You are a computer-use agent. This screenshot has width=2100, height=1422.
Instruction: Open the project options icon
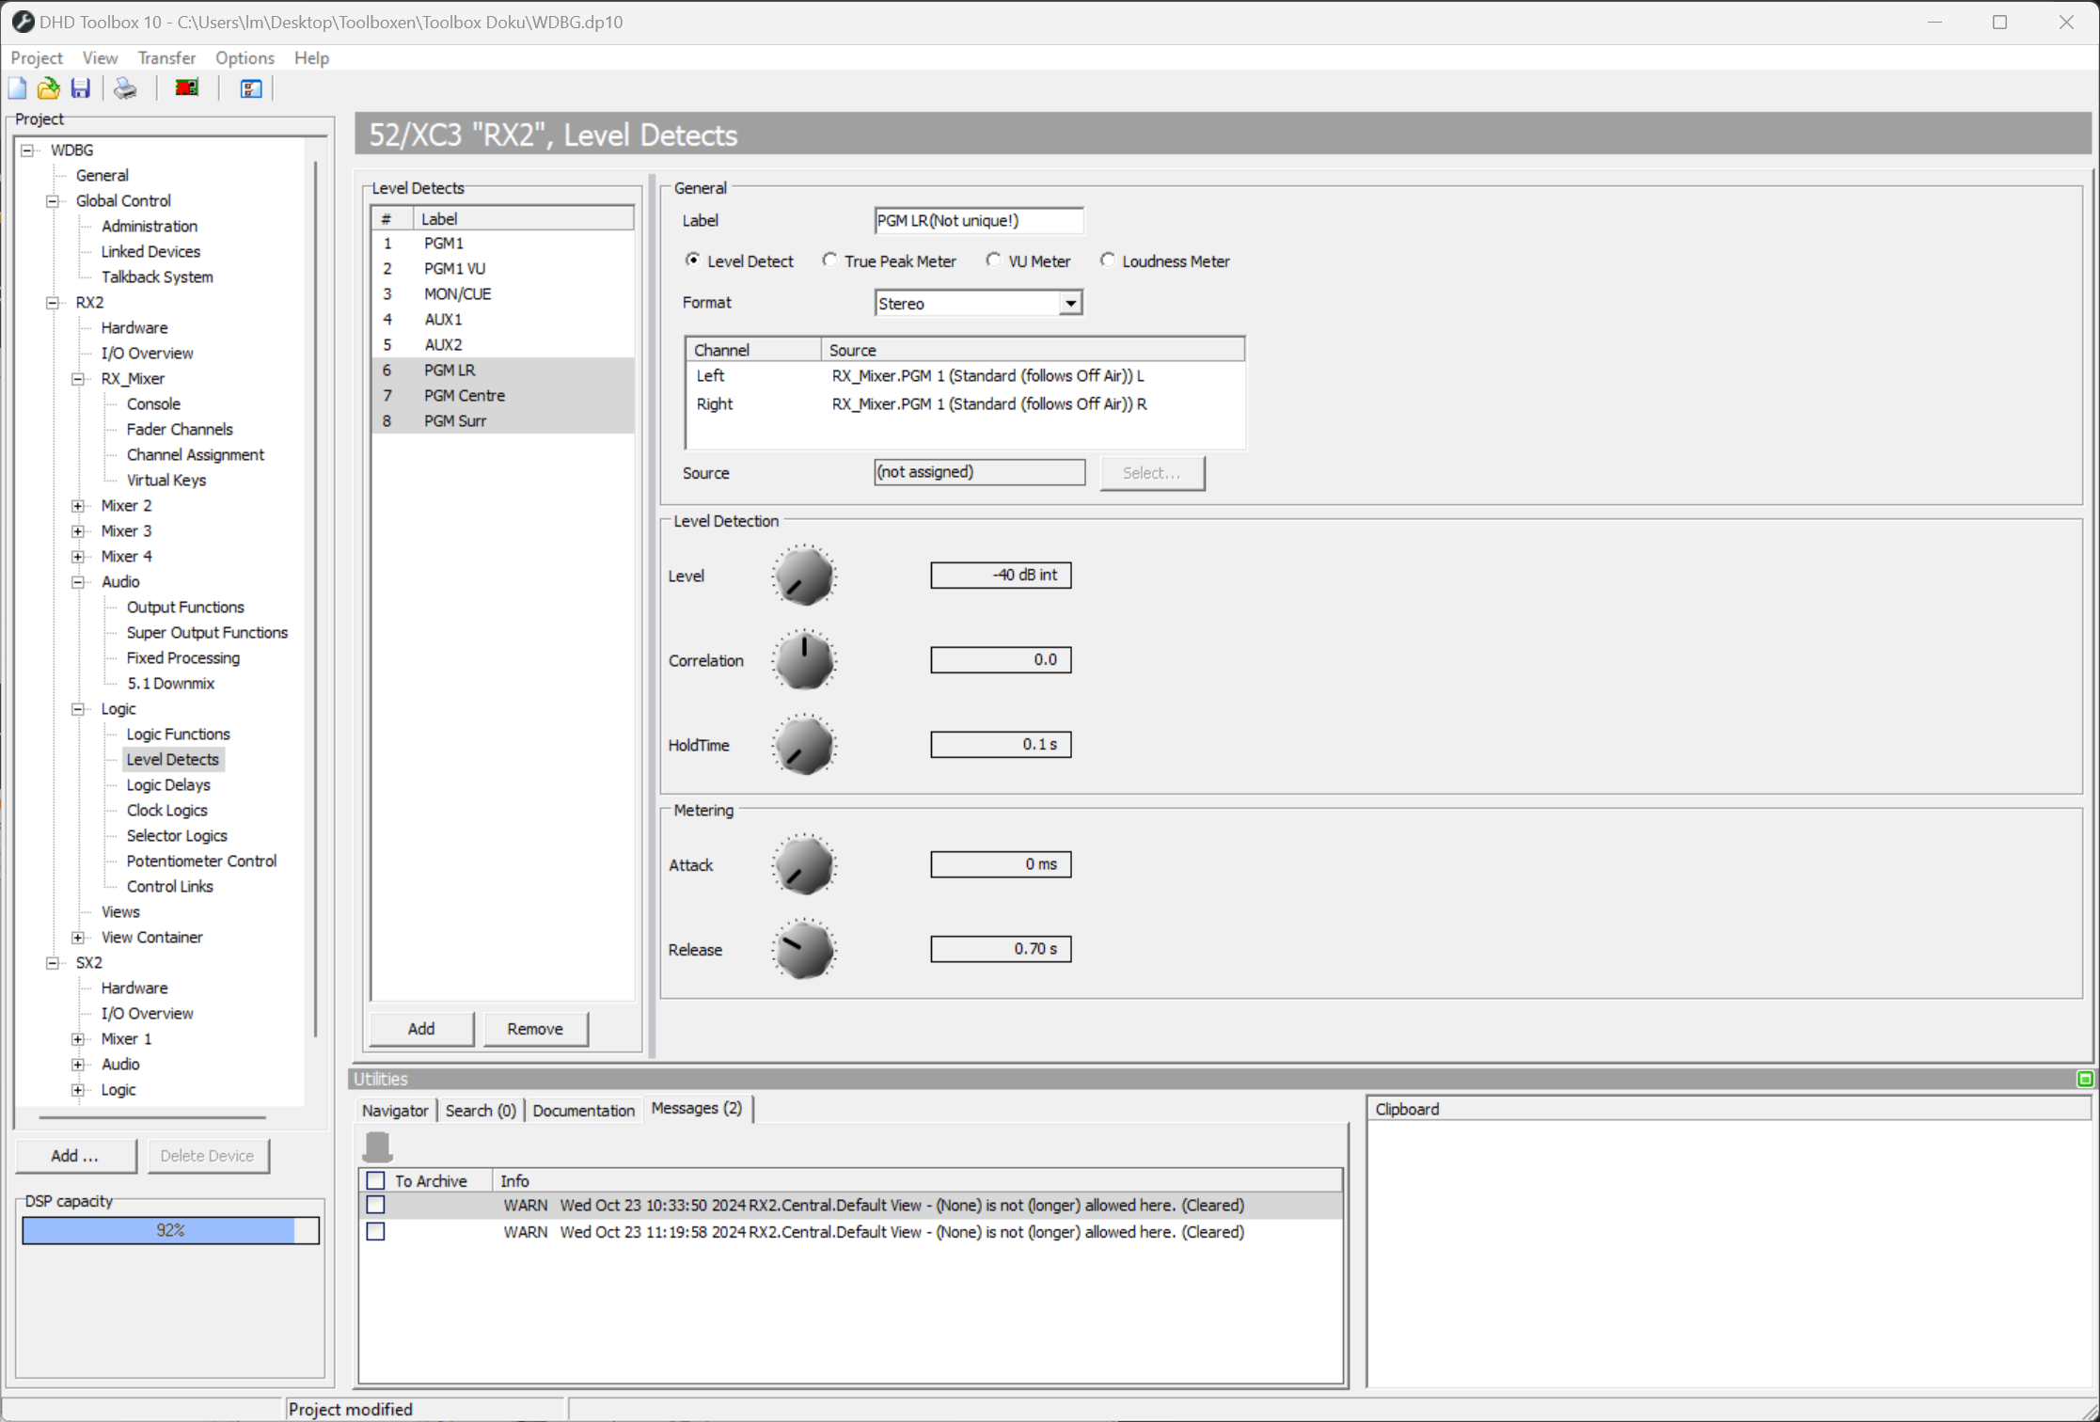click(249, 87)
